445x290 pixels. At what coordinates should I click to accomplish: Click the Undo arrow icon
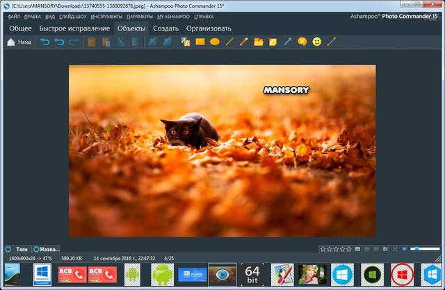coord(45,42)
